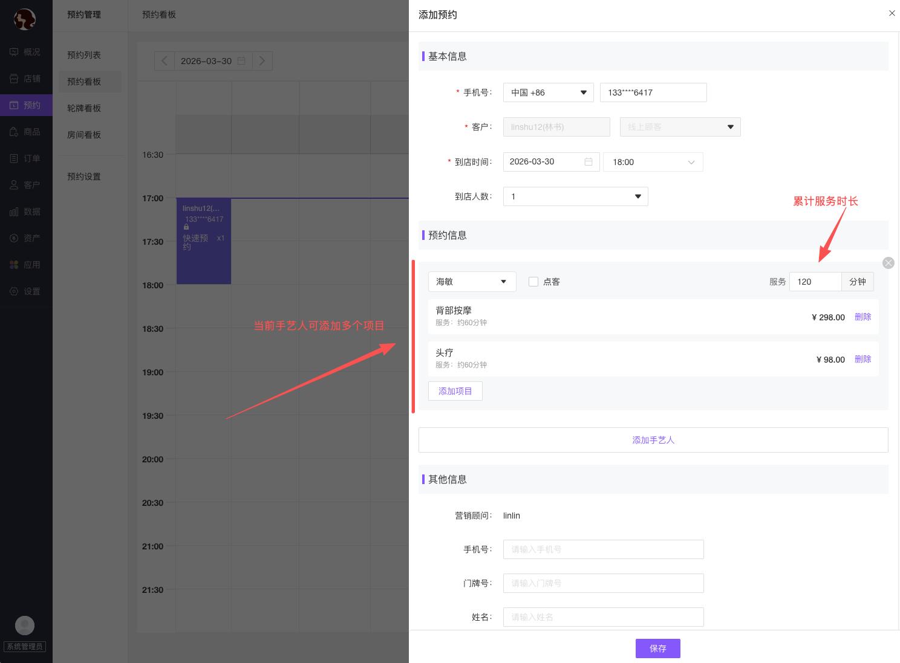This screenshot has width=900, height=663.
Task: Go to 客户 customers via sidebar icon
Action: coord(14,185)
